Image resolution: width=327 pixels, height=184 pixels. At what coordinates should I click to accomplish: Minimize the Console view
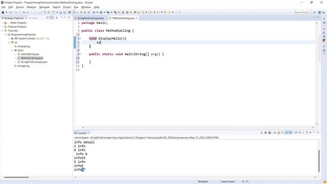314,132
